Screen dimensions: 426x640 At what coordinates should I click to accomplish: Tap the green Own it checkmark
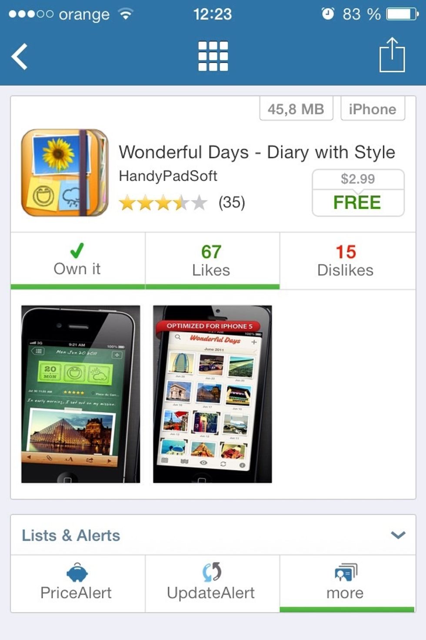(x=77, y=250)
